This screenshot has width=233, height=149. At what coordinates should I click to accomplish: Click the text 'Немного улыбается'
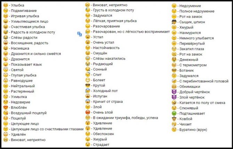pos(196,38)
